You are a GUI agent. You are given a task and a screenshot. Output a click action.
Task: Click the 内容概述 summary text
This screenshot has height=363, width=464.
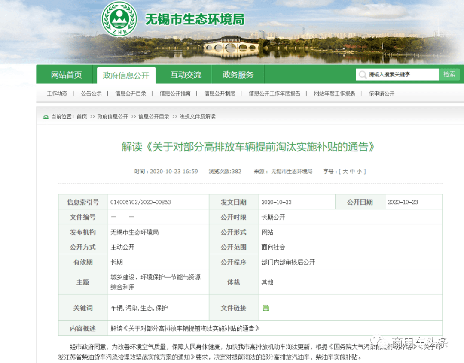[185, 328]
